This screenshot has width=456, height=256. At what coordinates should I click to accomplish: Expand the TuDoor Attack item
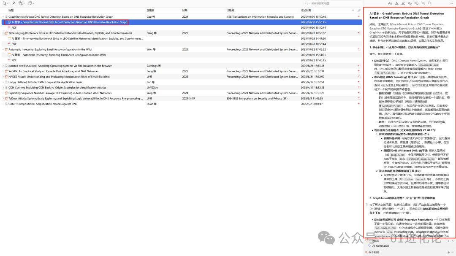[x=3, y=99]
